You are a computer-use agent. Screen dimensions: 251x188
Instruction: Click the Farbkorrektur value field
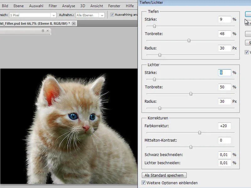(x=224, y=126)
